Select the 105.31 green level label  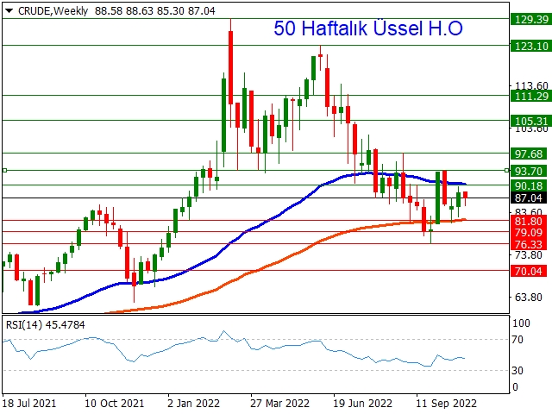(531, 121)
